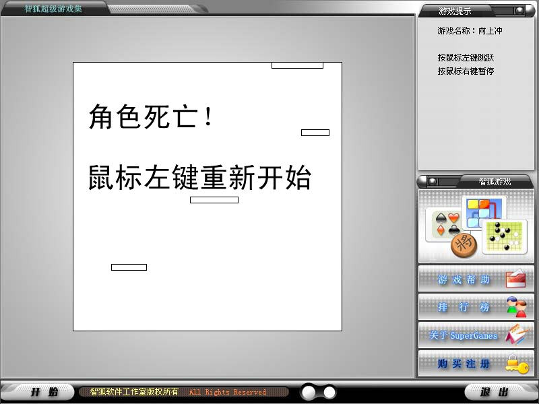Click the lock and key icon beside 购买注册

[516, 364]
